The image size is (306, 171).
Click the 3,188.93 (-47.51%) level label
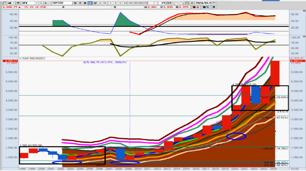275,118
